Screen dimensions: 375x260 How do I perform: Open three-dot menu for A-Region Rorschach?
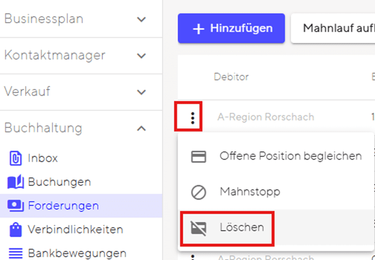(x=192, y=117)
